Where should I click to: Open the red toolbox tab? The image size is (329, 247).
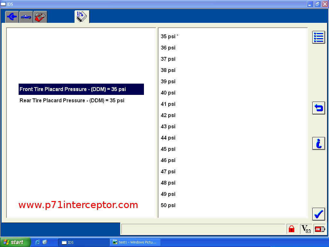[x=40, y=17]
